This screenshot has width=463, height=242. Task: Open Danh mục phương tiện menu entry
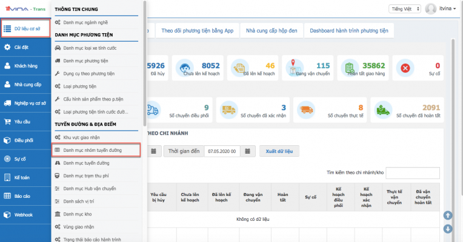[x=88, y=60]
